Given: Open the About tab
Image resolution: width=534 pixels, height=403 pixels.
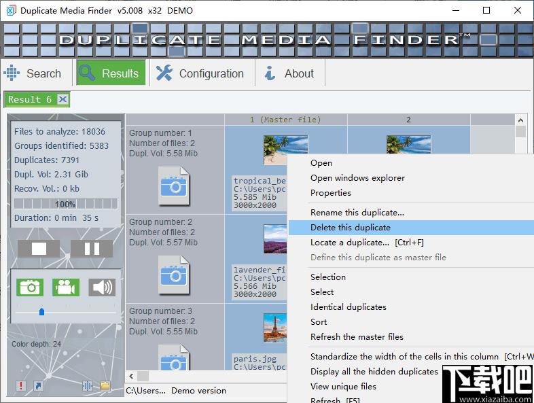Looking at the screenshot, I should click(x=291, y=73).
